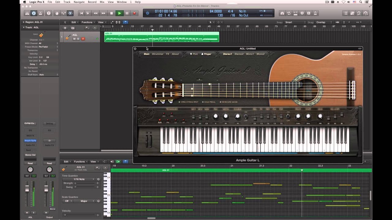Open the Snap mode dropdown showing Smart
The image size is (392, 220).
click(295, 22)
